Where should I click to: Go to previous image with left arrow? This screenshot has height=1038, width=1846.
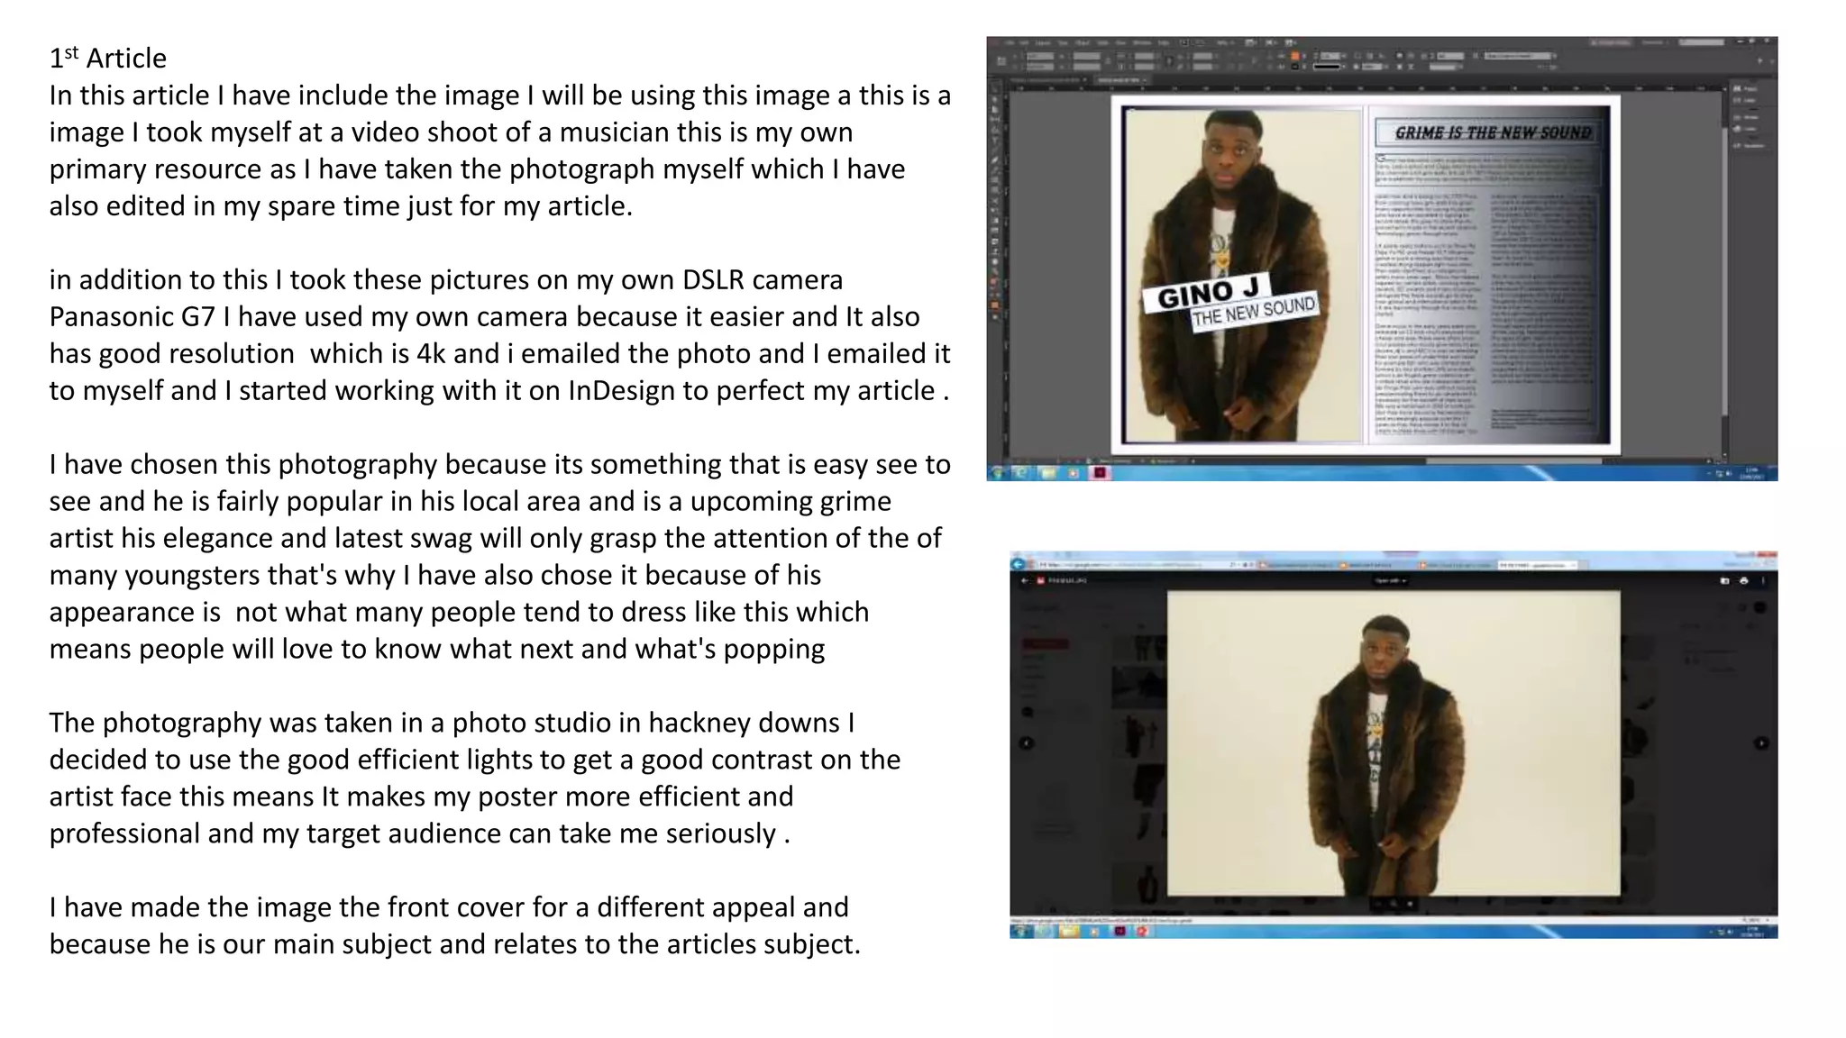(x=1026, y=743)
